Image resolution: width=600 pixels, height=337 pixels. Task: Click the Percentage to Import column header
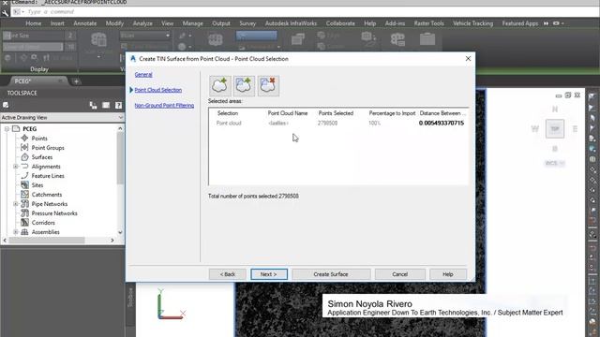point(392,113)
